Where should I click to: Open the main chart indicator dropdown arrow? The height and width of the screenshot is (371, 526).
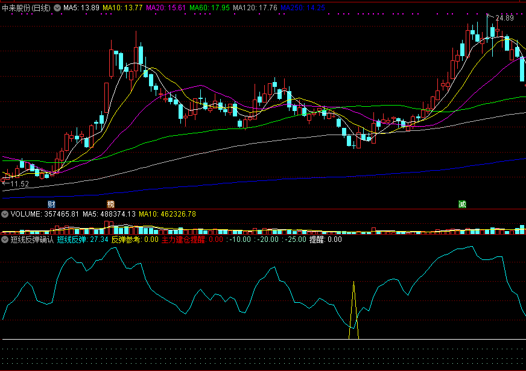57,8
